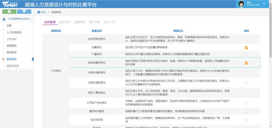Click the home icon in breadcrumb

coord(39,12)
